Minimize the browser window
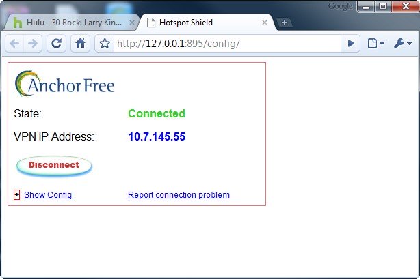Viewport: 420px width, 279px height. pyautogui.click(x=366, y=6)
